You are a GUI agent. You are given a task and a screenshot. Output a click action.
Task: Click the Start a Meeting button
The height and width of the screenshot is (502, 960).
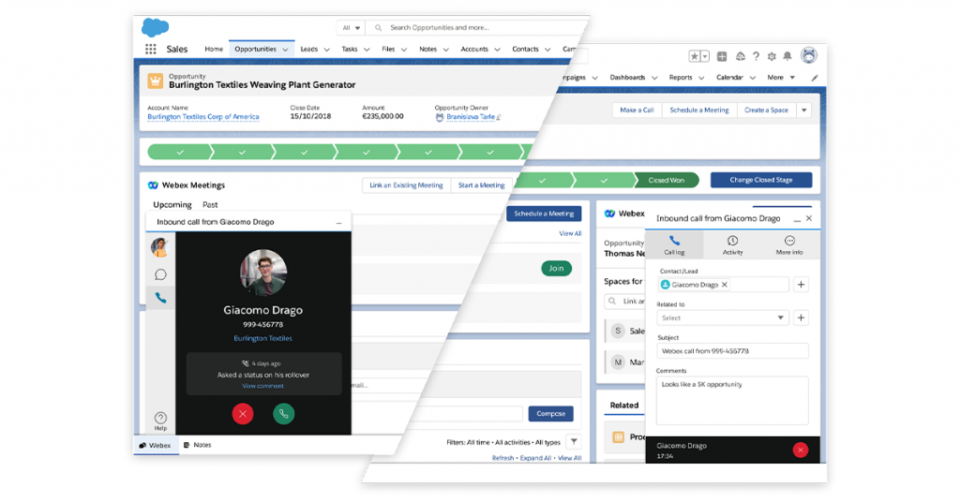[481, 185]
